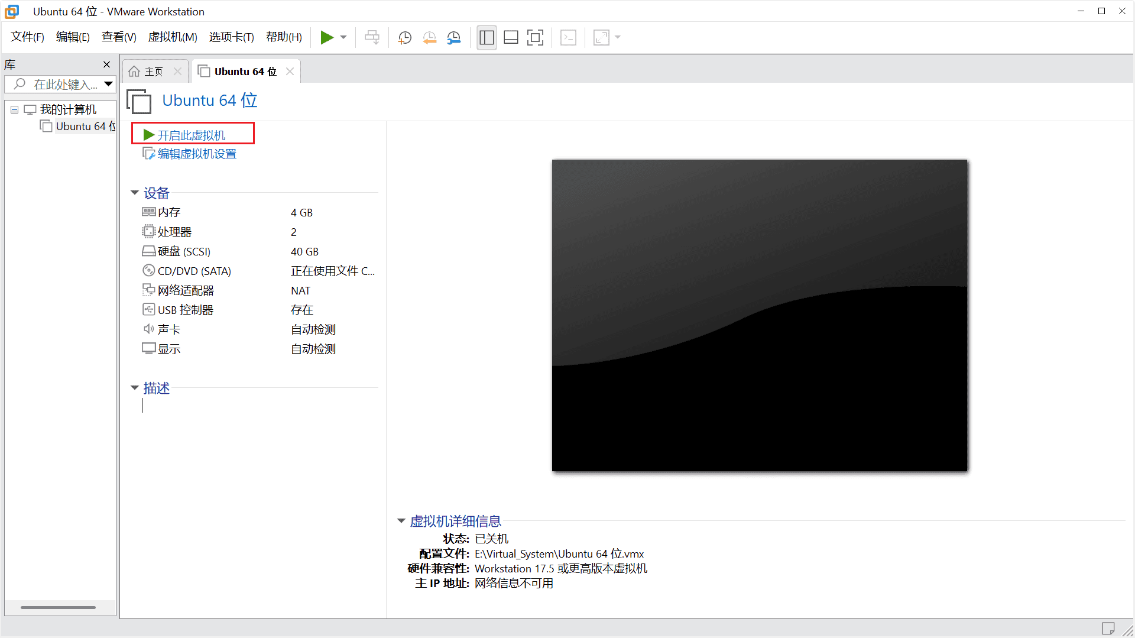
Task: Click the vmx config file path
Action: [x=559, y=554]
